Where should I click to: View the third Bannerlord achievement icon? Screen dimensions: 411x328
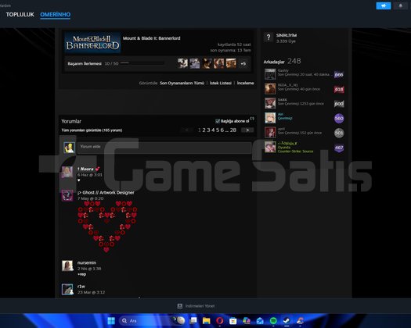[x=207, y=63]
